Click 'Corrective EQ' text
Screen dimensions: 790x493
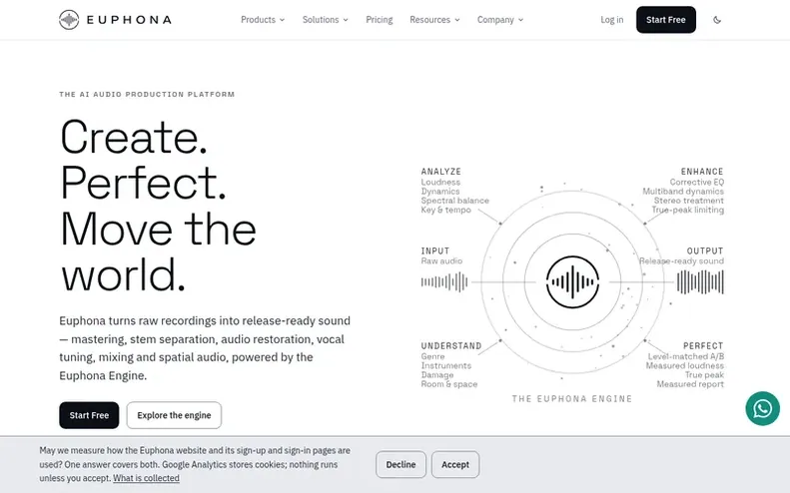[x=697, y=183]
